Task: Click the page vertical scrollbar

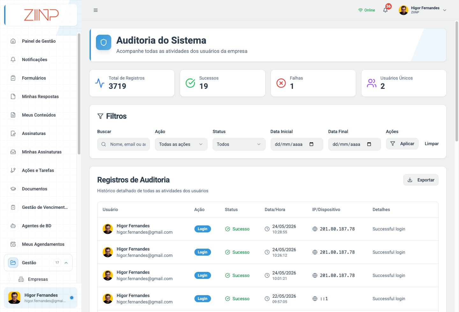Action: point(457,81)
